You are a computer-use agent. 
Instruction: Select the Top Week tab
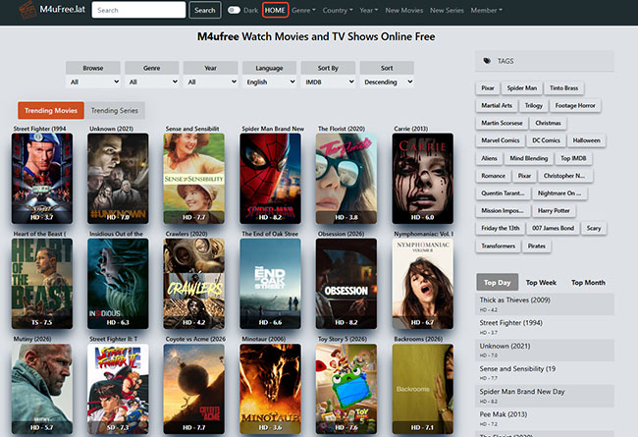[x=541, y=282]
